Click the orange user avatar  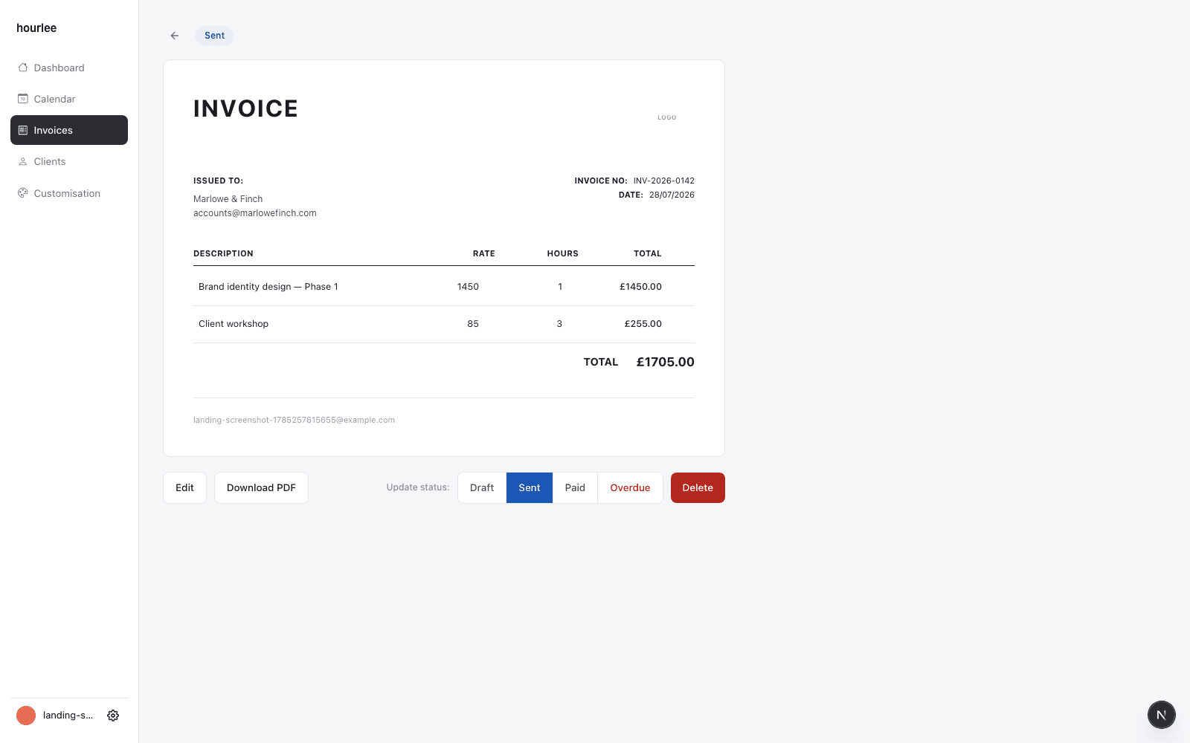[x=26, y=716]
